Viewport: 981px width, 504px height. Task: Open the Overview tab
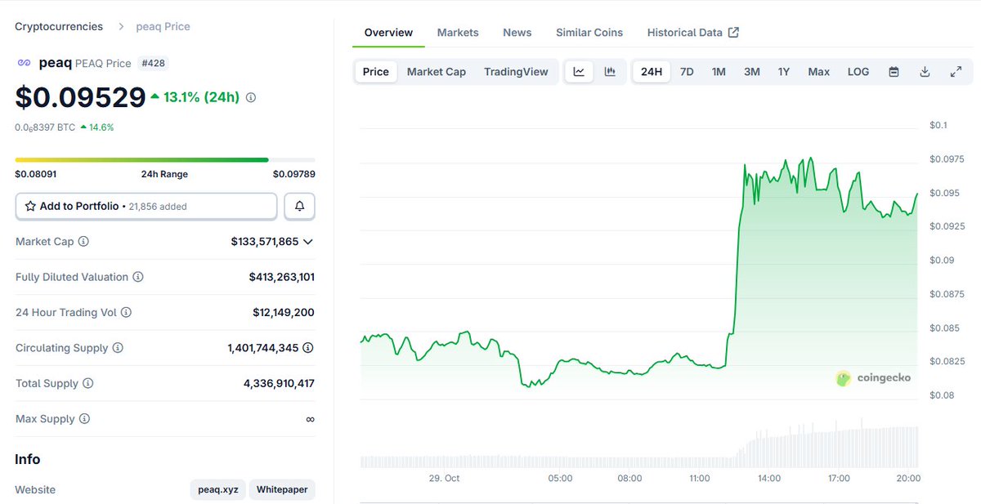pos(389,33)
